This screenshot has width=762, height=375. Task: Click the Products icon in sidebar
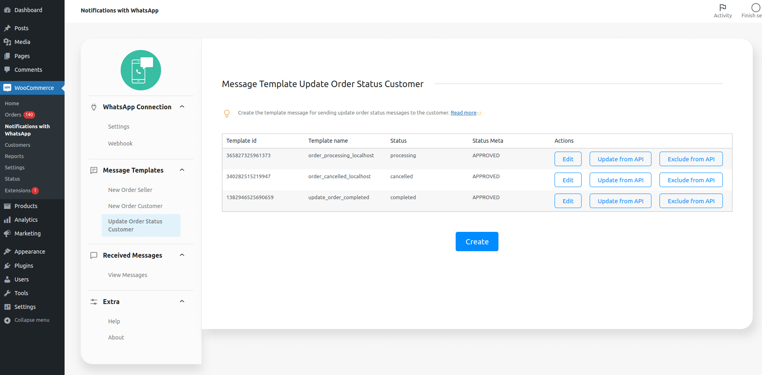point(7,206)
